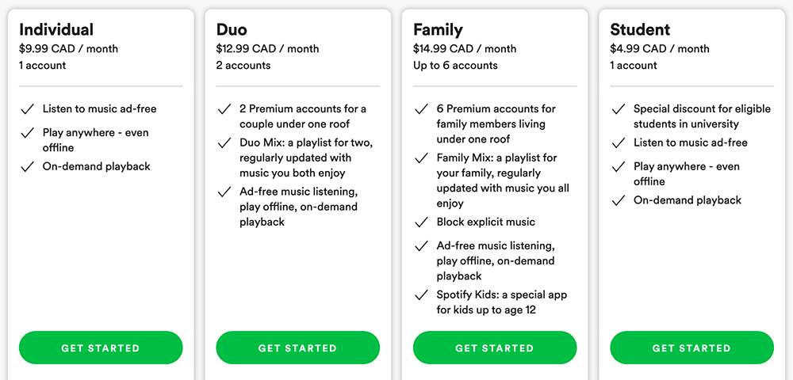
Task: Click the checkmark next to Spotify Kids feature
Action: pyautogui.click(x=421, y=295)
